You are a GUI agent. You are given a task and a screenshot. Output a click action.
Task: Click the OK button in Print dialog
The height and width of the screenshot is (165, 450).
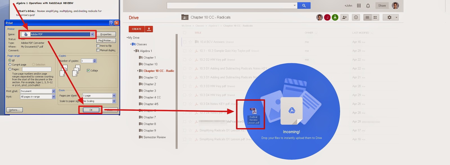click(91, 110)
